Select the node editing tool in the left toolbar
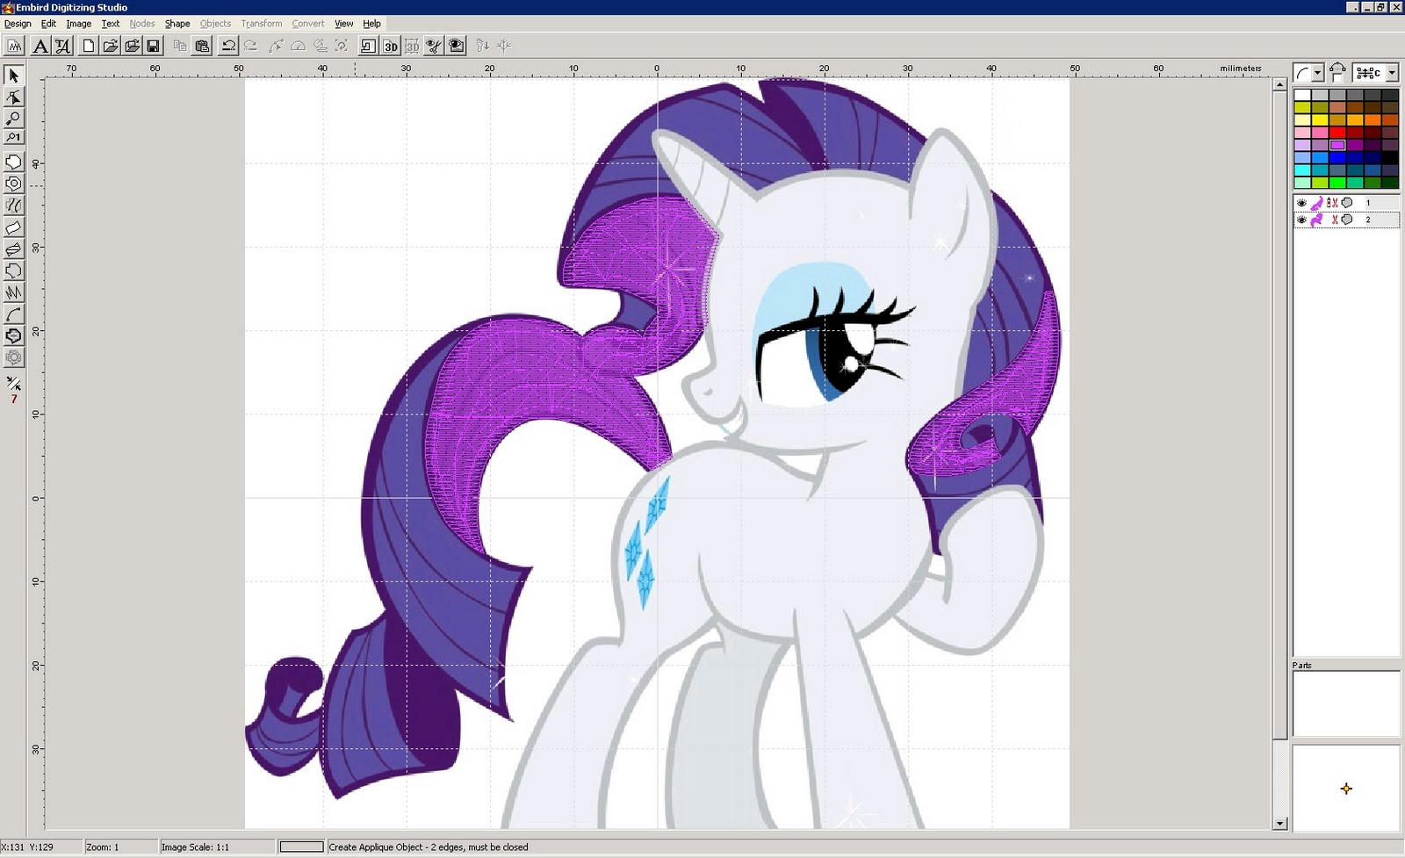 (13, 97)
